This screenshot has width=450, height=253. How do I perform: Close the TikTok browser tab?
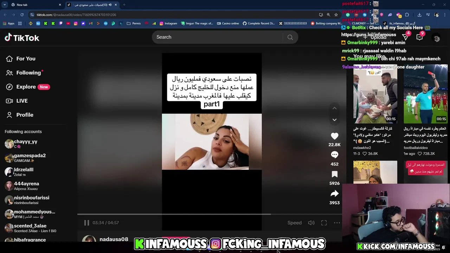click(116, 5)
